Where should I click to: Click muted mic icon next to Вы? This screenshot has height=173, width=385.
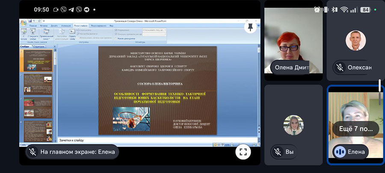tap(278, 152)
